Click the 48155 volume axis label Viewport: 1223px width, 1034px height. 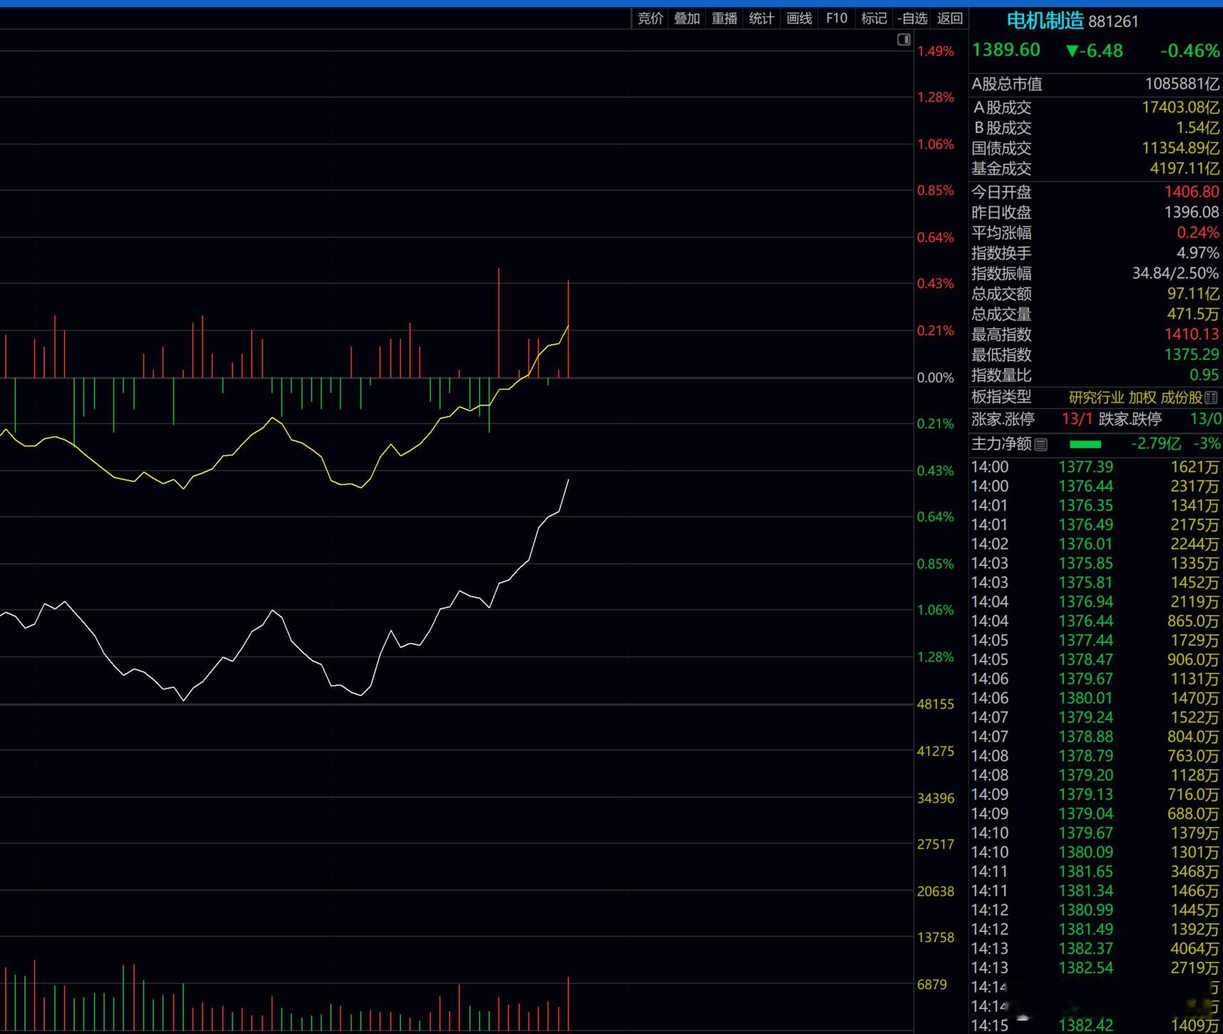click(936, 704)
